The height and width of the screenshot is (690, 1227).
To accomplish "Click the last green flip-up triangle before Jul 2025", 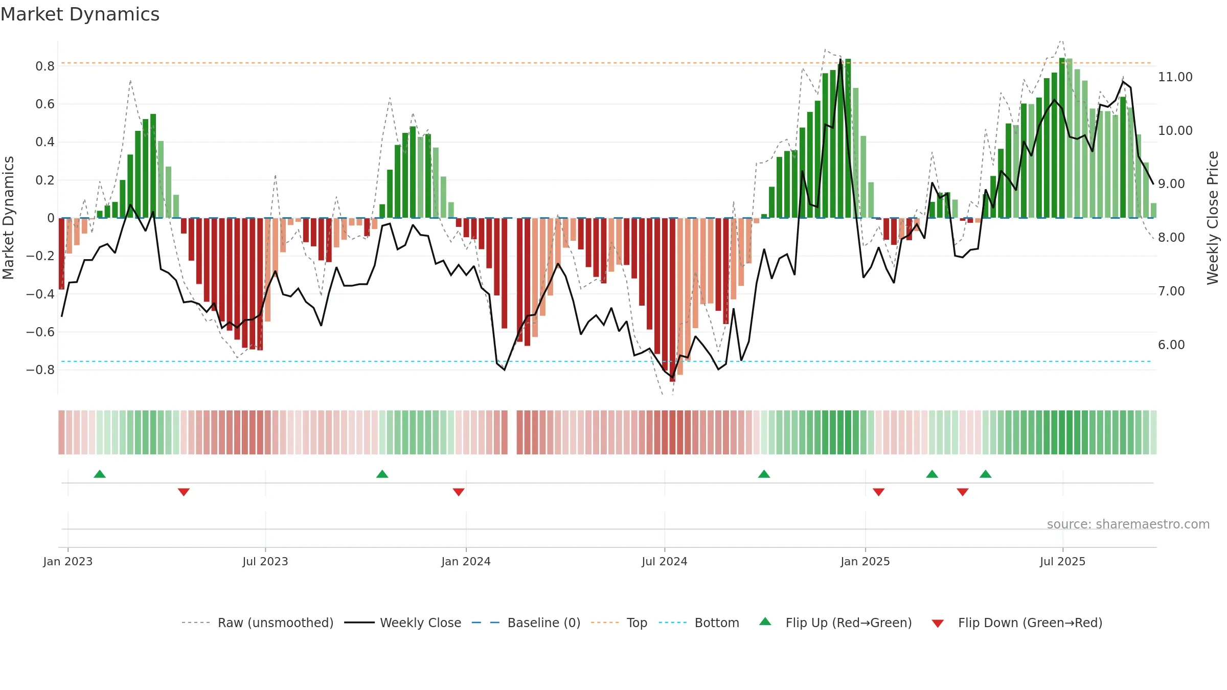I will [x=986, y=474].
